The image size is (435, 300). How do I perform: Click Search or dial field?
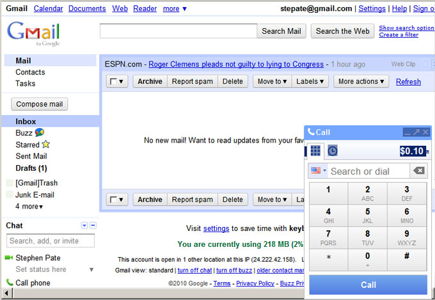pyautogui.click(x=369, y=171)
